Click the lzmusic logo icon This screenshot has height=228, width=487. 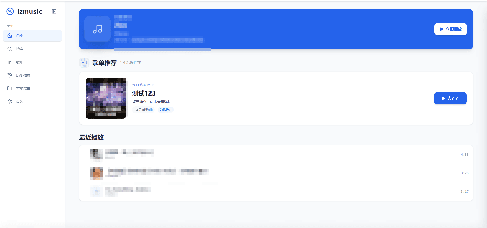10,11
